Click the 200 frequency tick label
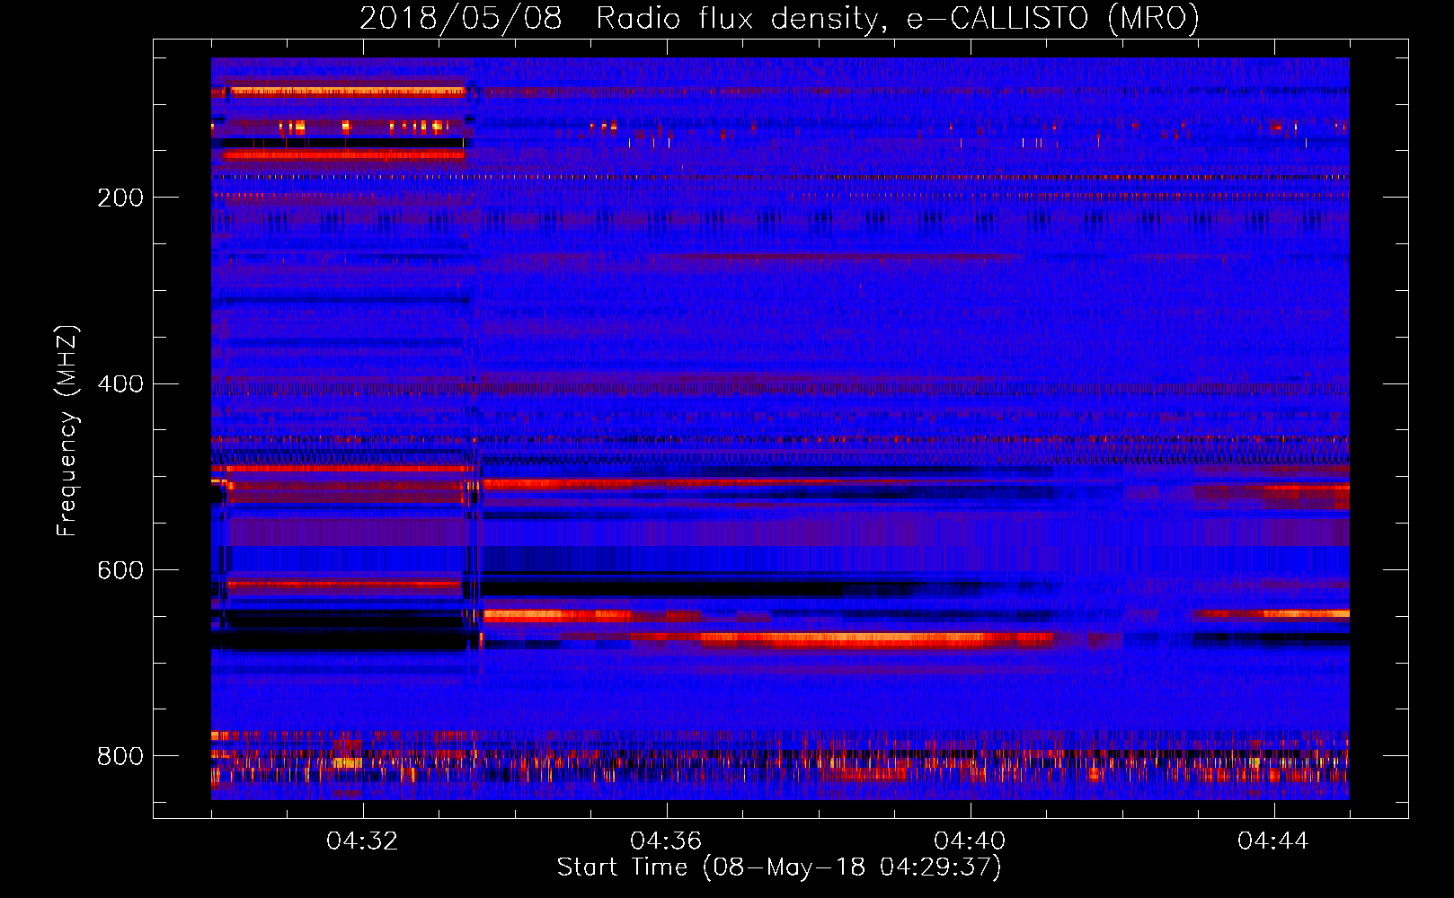Viewport: 1454px width, 898px height. tap(120, 198)
